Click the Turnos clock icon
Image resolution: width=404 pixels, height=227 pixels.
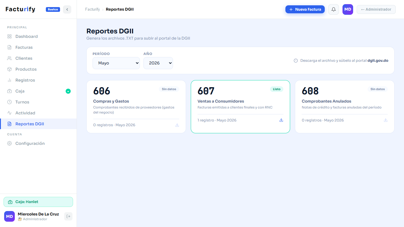(x=9, y=102)
